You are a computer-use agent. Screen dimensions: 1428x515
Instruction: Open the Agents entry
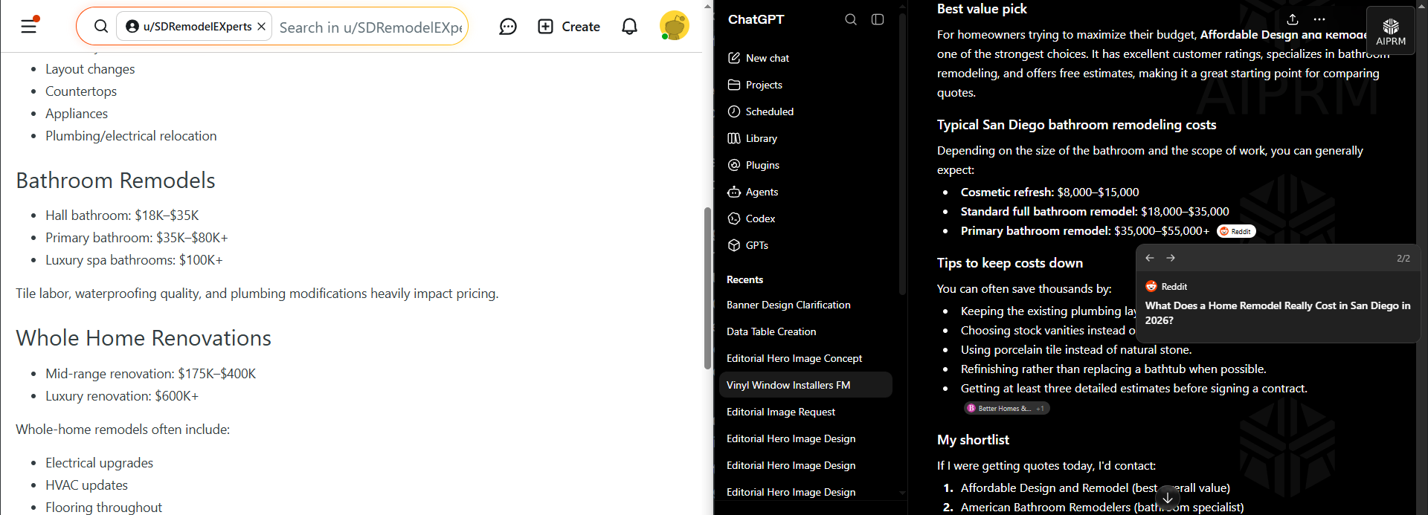coord(806,192)
